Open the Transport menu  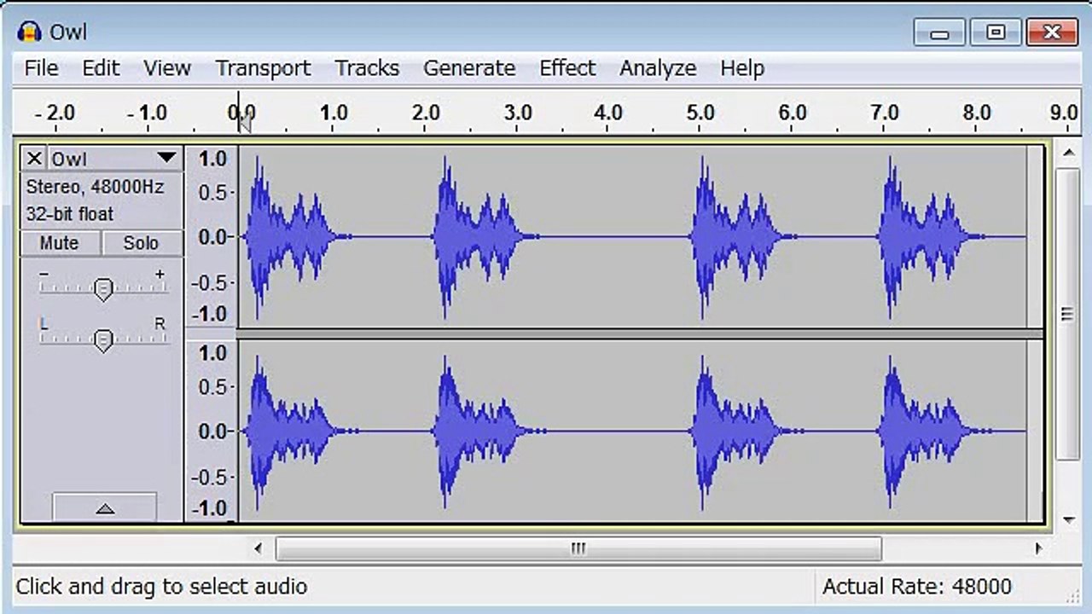(263, 68)
